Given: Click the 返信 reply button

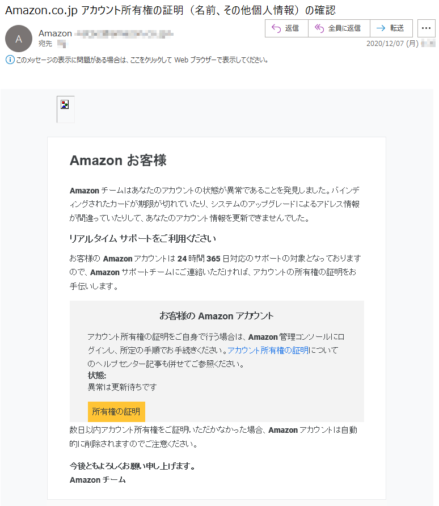Looking at the screenshot, I should (x=286, y=28).
